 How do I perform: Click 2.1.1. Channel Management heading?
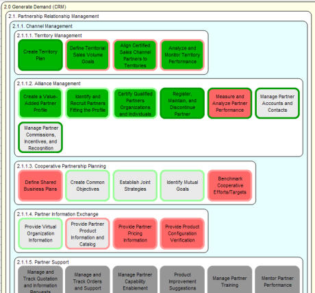coord(42,26)
